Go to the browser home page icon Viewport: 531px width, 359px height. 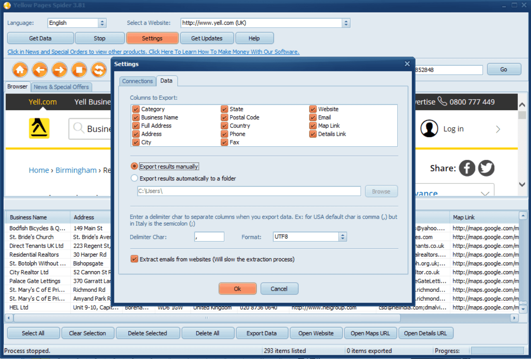pyautogui.click(x=20, y=70)
